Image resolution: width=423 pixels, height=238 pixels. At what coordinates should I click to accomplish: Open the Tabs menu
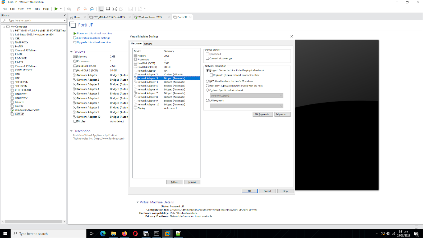pyautogui.click(x=37, y=9)
